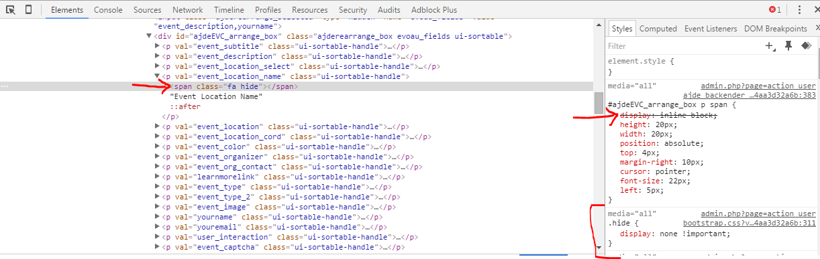Select the Styles sidebar tab
Image resolution: width=820 pixels, height=259 pixels.
click(622, 29)
